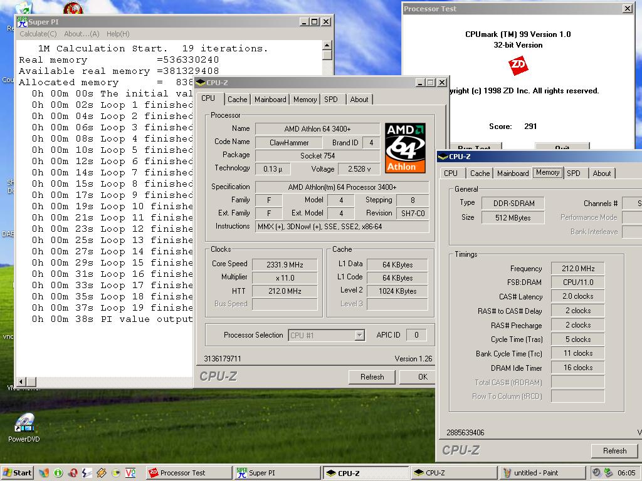Click the memory Type field DDR-SDRAM
This screenshot has width=642, height=481.
(514, 204)
